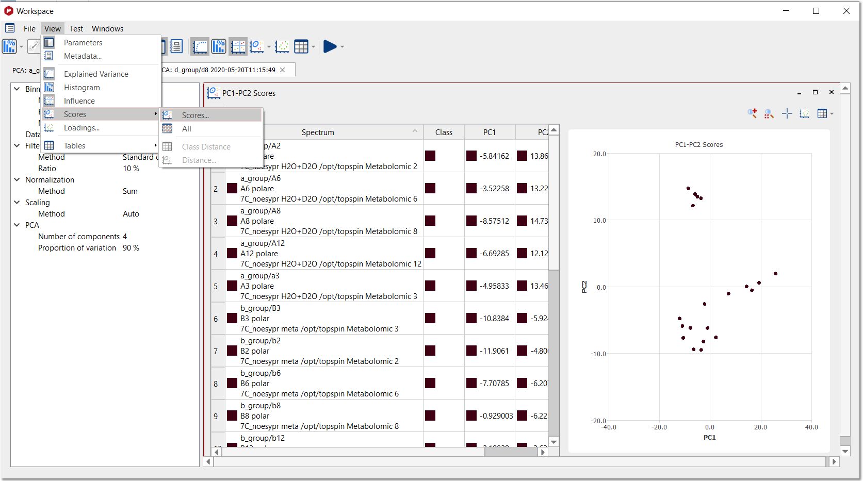Click Class color swatch in row 3
The image size is (863, 482).
(430, 221)
